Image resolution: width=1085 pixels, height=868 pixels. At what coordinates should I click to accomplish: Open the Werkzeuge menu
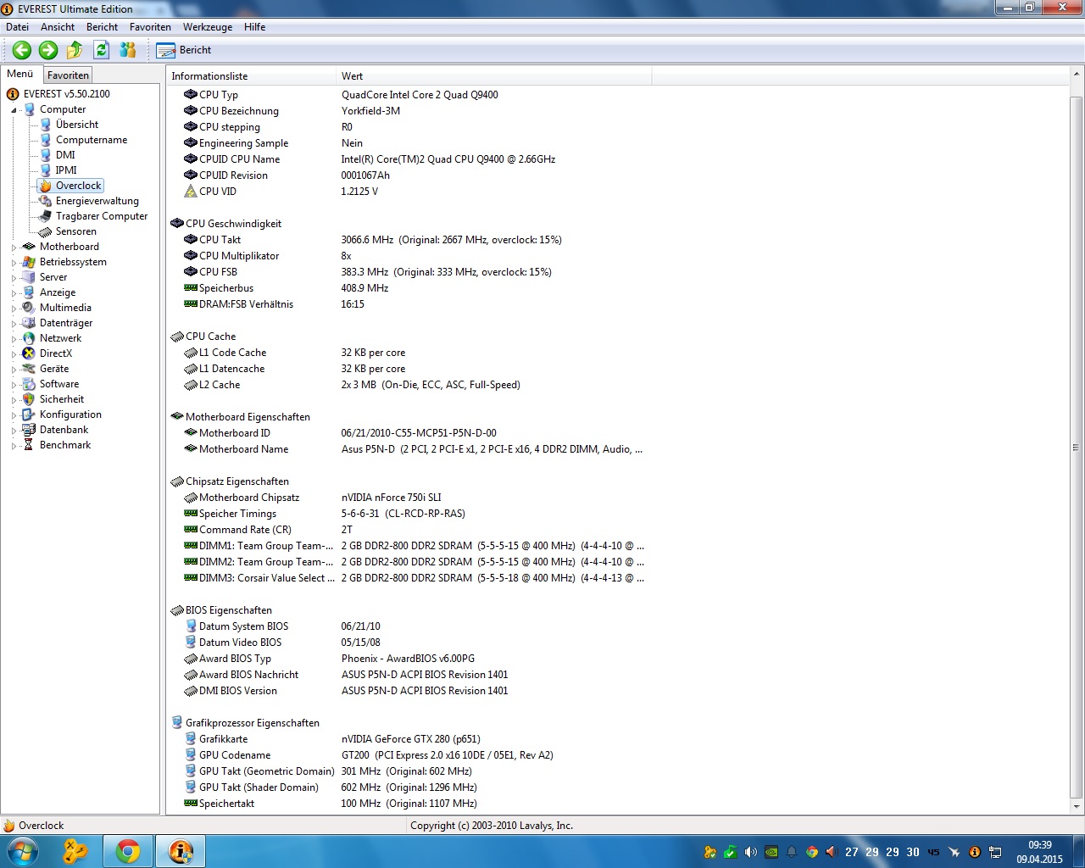tap(208, 27)
